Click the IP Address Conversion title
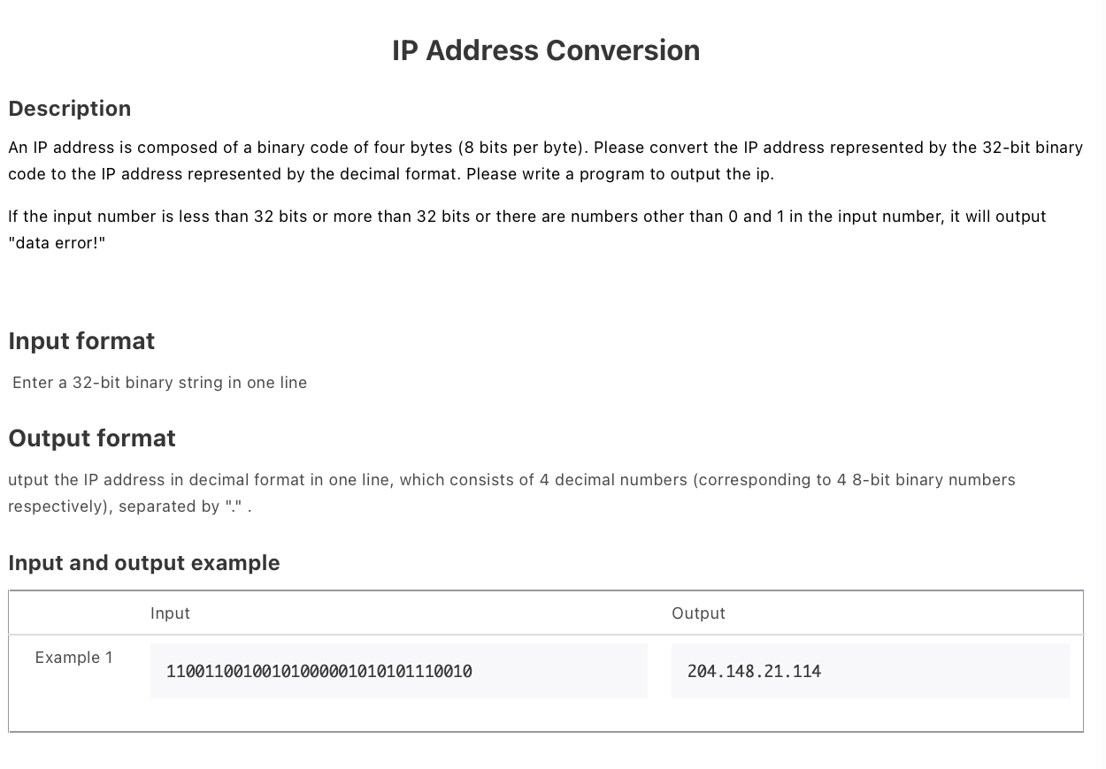 [x=546, y=50]
